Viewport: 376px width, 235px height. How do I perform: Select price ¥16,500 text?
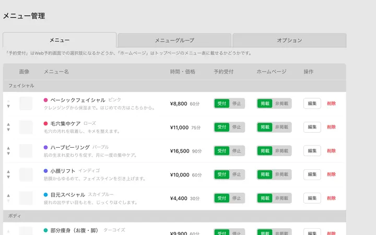click(x=180, y=151)
